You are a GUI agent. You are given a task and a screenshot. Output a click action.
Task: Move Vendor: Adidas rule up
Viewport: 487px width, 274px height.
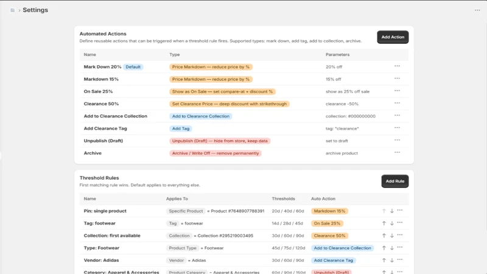coord(384,261)
